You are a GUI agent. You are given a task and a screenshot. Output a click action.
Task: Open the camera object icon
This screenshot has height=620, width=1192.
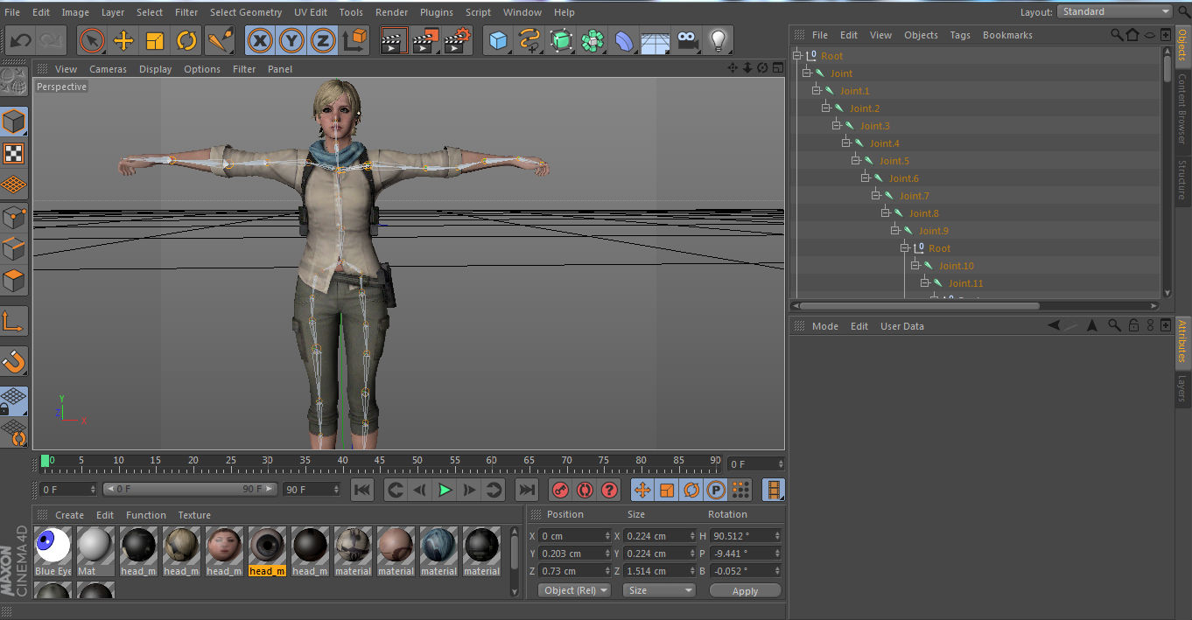[x=688, y=41]
